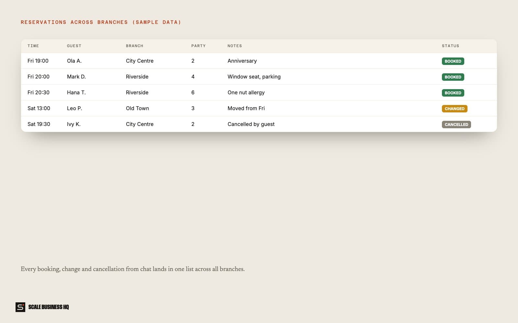Click the BOOKED badge for Ola A.
The width and height of the screenshot is (518, 323).
(453, 61)
